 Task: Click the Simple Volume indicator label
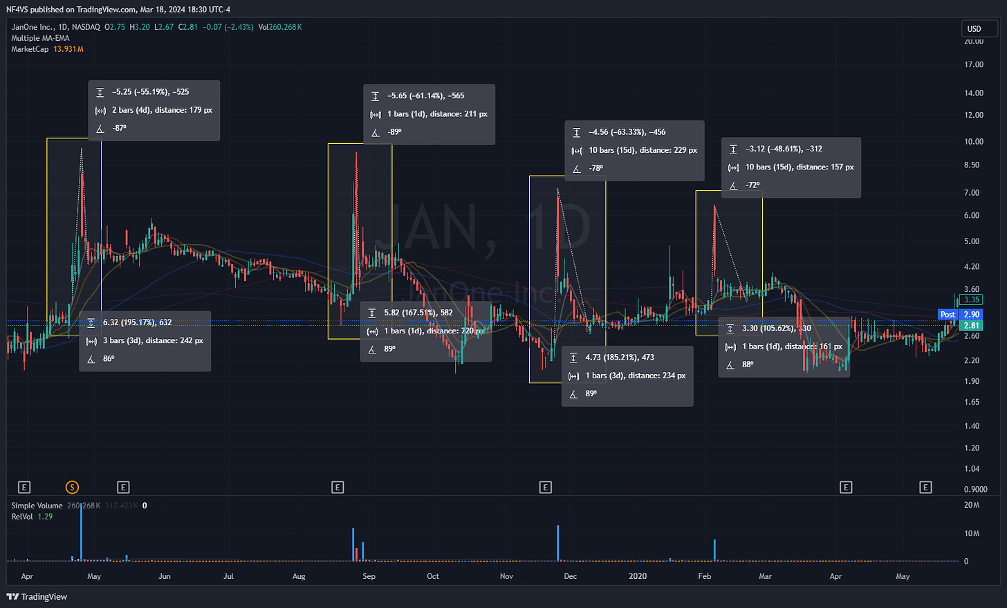[x=37, y=506]
